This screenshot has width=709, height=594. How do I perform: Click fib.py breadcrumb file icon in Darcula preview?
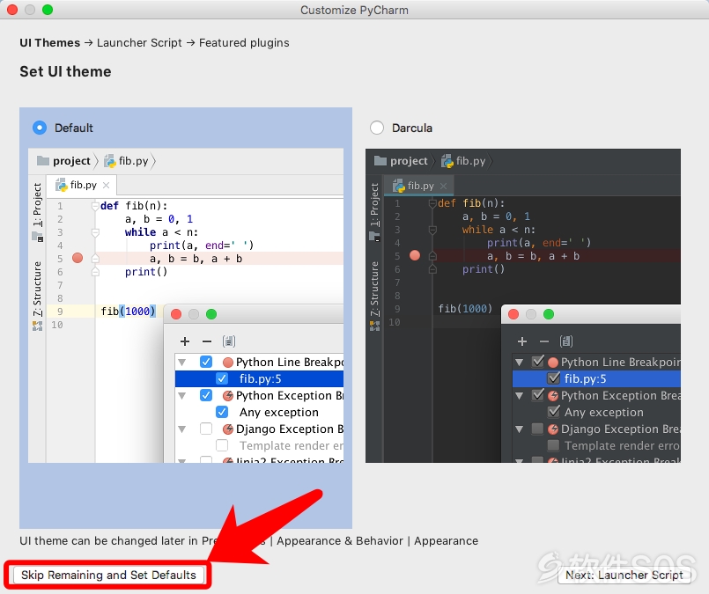pos(447,161)
